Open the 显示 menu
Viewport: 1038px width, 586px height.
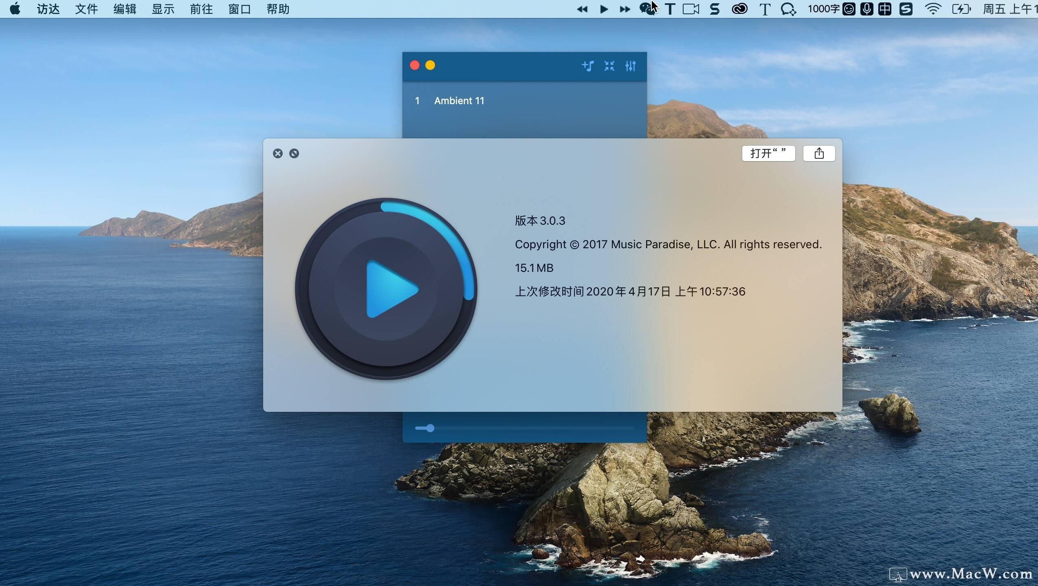click(163, 9)
